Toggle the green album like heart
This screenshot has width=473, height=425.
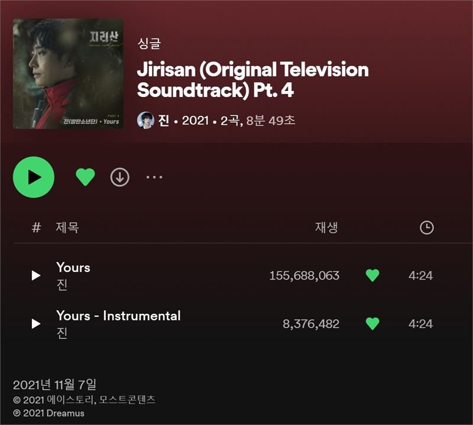coord(85,177)
